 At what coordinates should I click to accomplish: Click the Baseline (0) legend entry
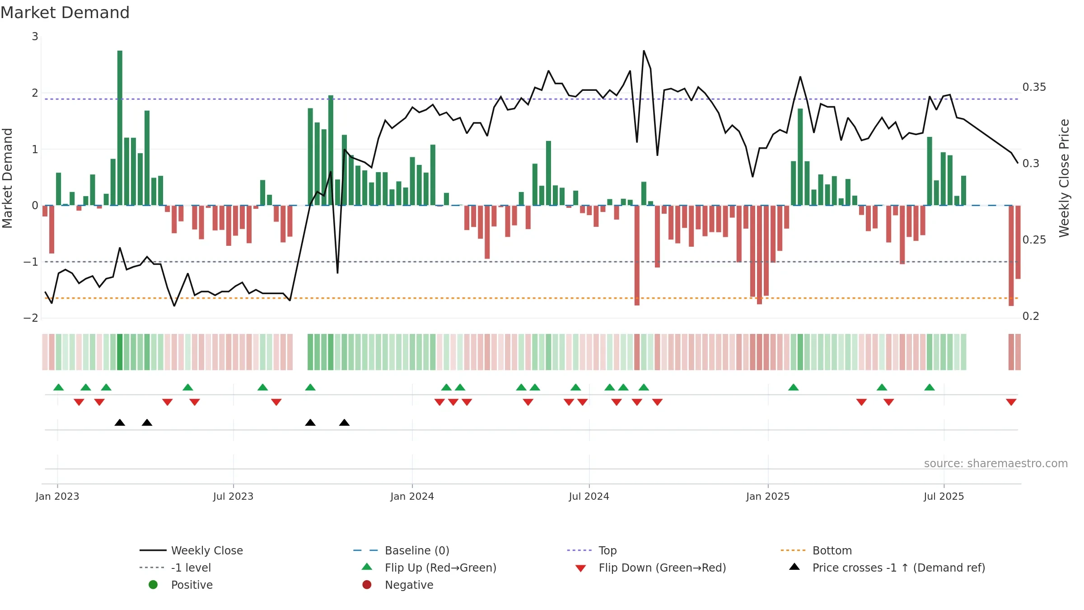(401, 550)
